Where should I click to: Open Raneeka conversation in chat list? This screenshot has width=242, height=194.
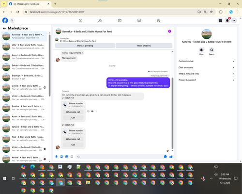(x=24, y=36)
